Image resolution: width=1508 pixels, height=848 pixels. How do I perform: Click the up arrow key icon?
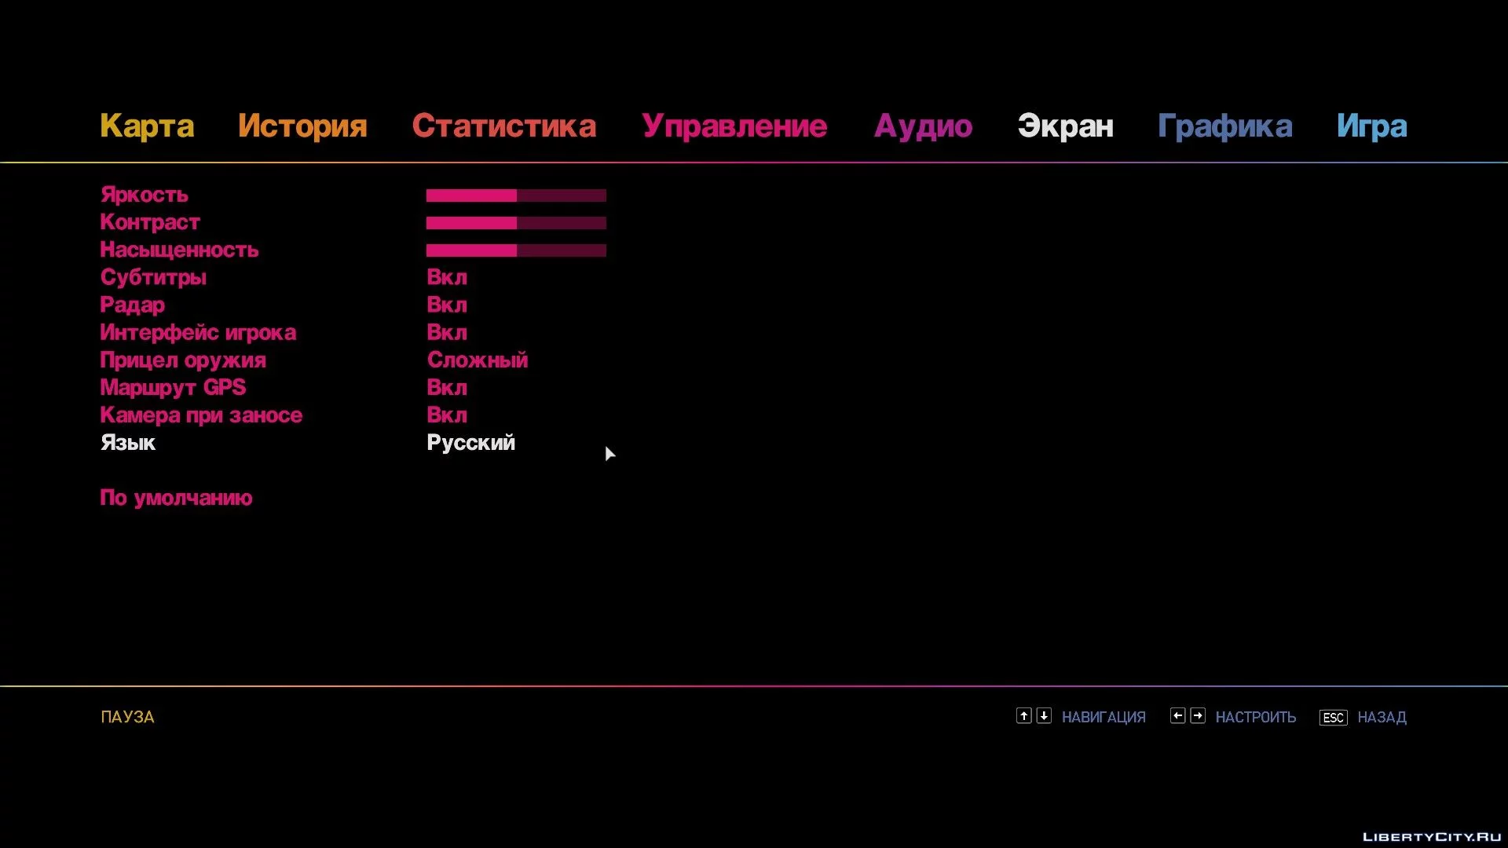point(1023,716)
